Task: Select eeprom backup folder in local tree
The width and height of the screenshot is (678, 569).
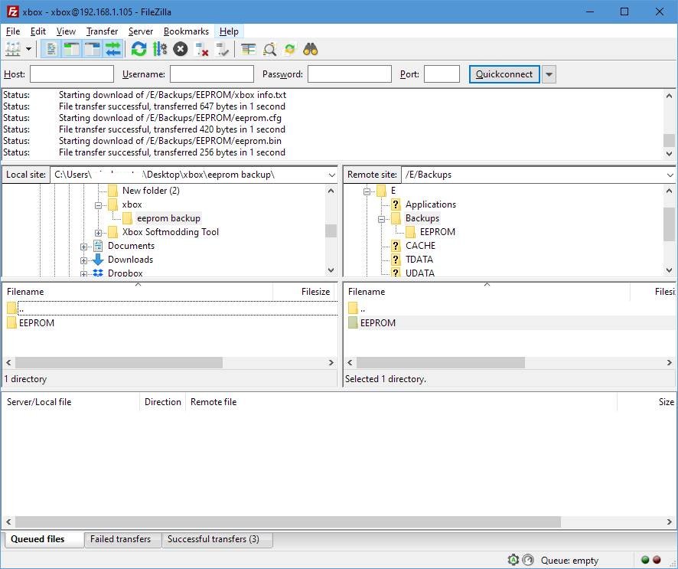Action: click(168, 218)
